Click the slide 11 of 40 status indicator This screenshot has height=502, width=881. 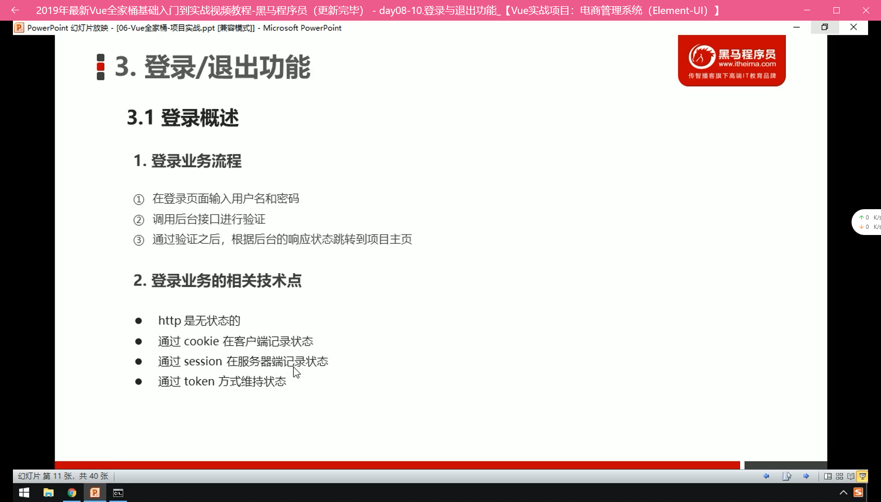(x=63, y=476)
